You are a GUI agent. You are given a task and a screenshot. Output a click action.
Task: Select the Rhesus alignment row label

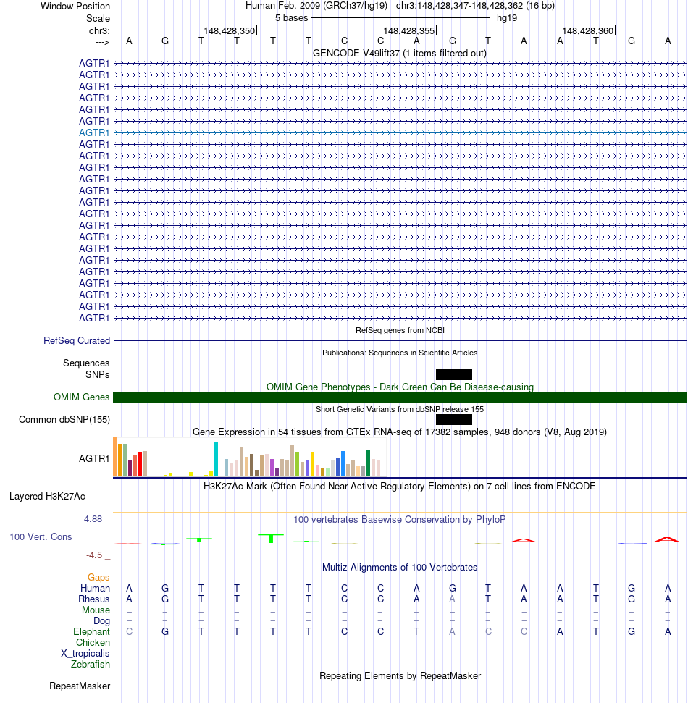93,599
